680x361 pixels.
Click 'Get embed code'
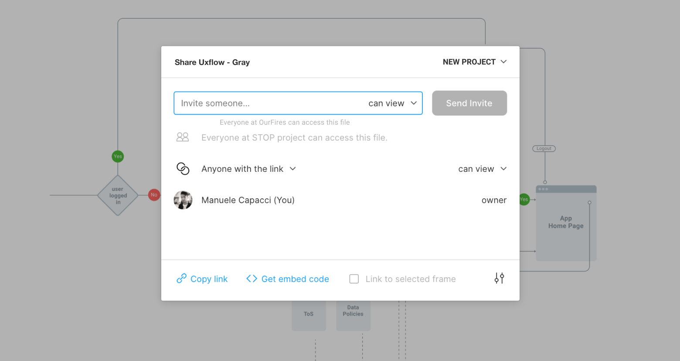pyautogui.click(x=295, y=279)
